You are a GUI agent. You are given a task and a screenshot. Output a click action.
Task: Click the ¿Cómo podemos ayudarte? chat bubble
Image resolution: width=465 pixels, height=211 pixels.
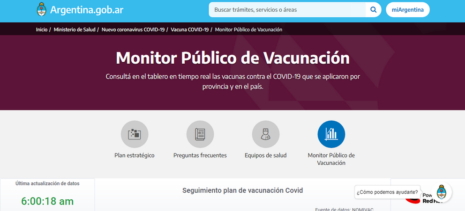(387, 192)
